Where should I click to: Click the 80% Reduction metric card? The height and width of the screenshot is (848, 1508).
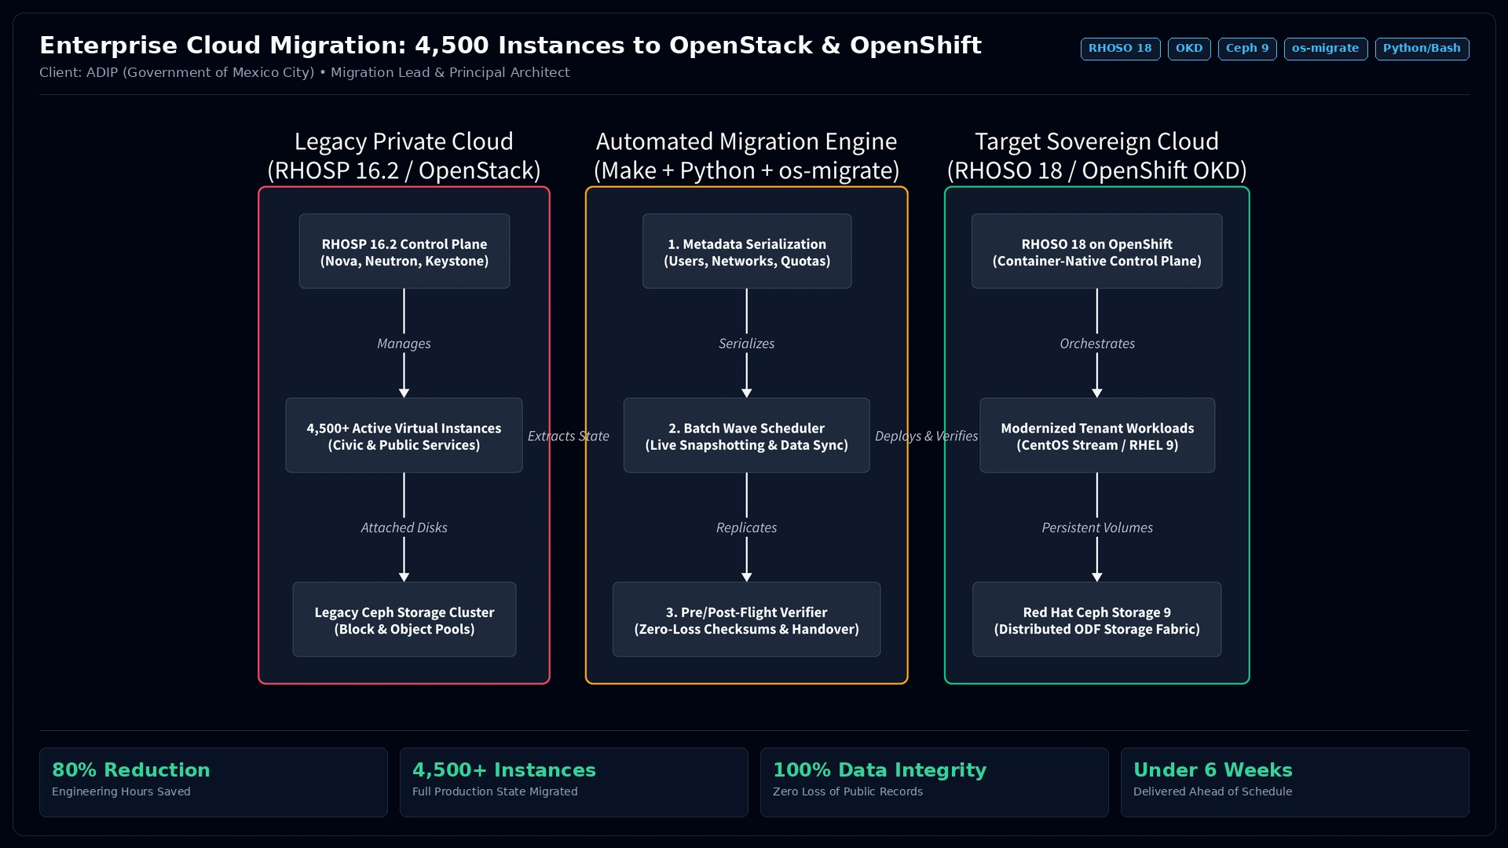click(214, 782)
